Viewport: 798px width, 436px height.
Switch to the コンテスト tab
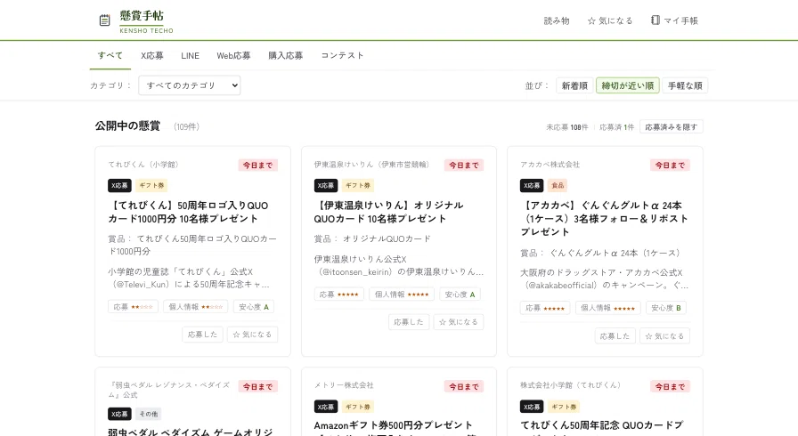[342, 55]
